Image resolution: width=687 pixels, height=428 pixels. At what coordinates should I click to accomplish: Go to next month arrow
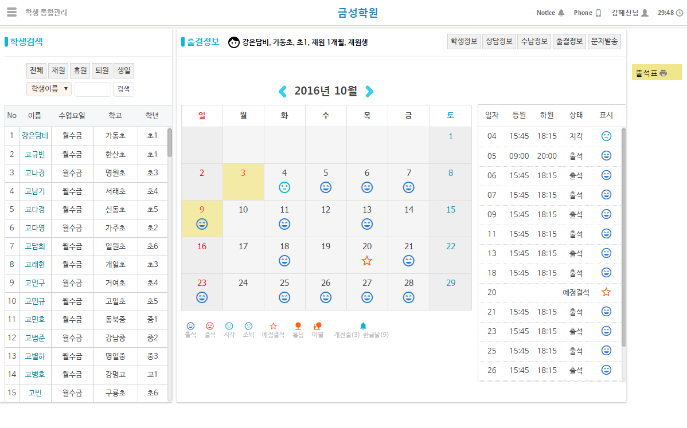tap(369, 92)
